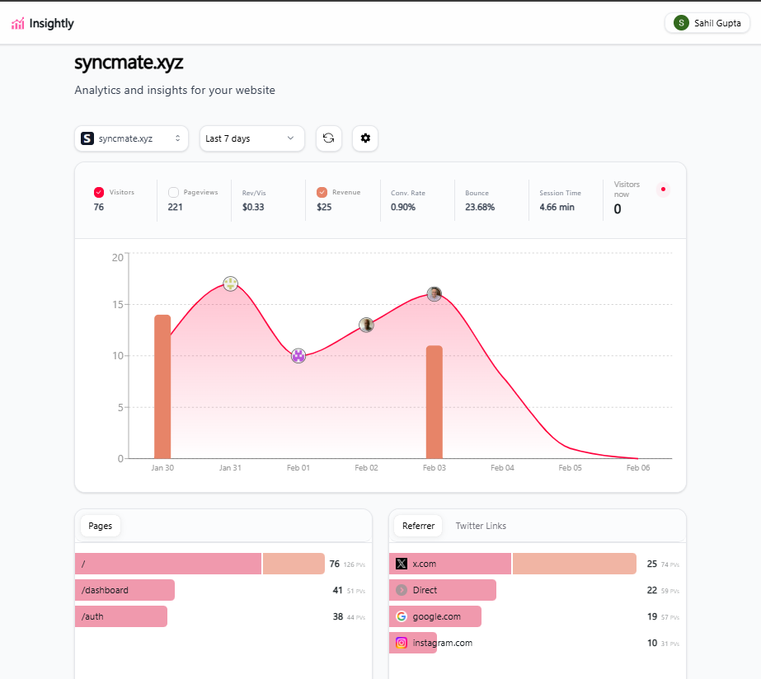Viewport: 761px width, 679px height.
Task: Enable the Pageviews metric checkbox
Action: tap(173, 191)
